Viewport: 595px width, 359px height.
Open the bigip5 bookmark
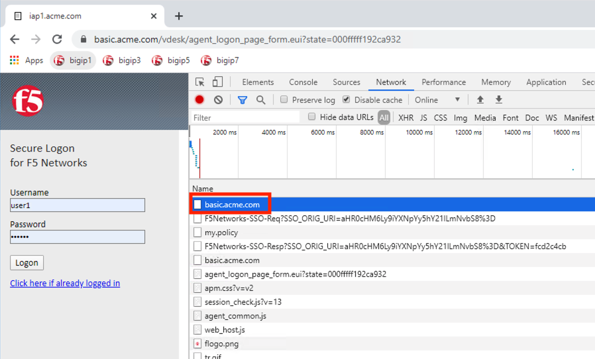click(171, 60)
